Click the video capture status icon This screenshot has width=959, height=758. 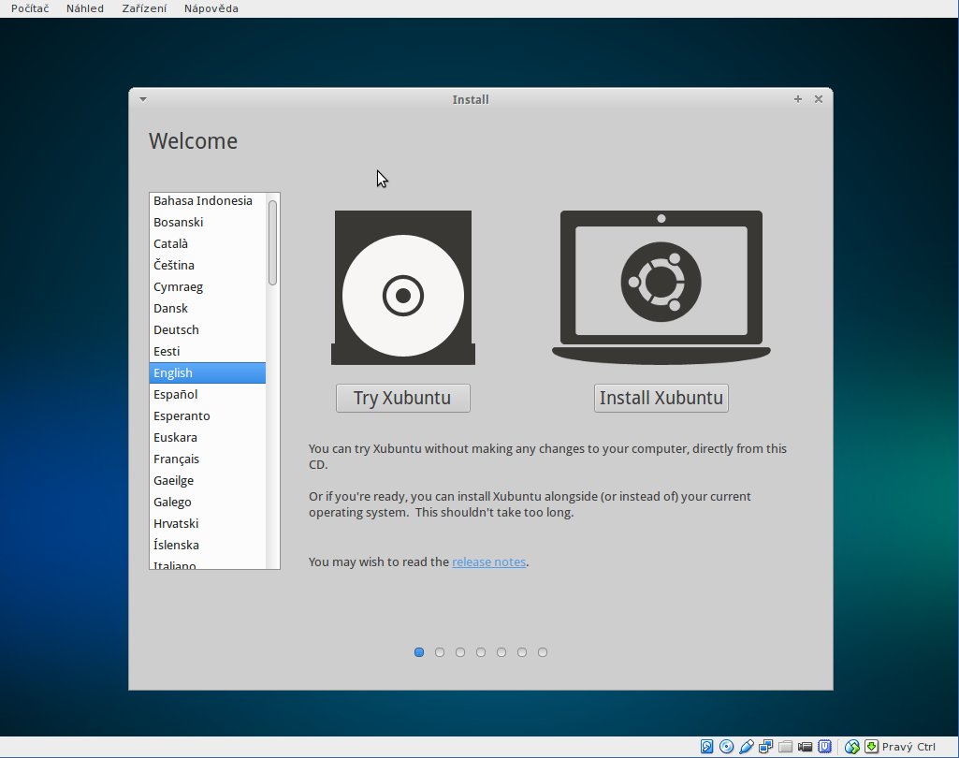click(805, 747)
